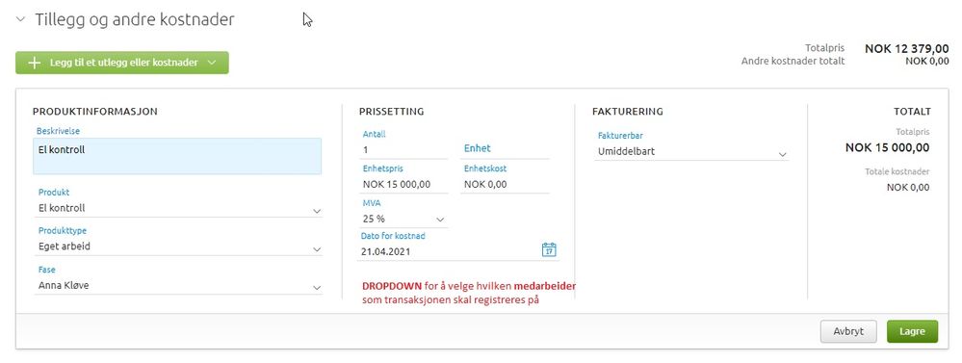The image size is (962, 363).
Task: Open the Fase dropdown showing Anna Kløve
Action: pos(178,286)
